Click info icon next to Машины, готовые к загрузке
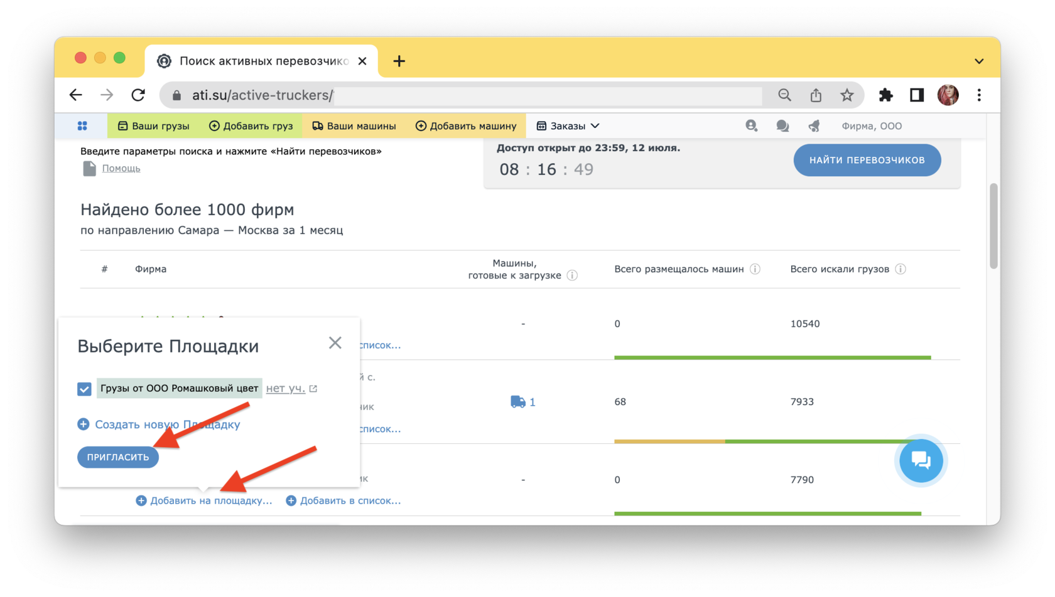This screenshot has width=1055, height=597. pyautogui.click(x=572, y=275)
